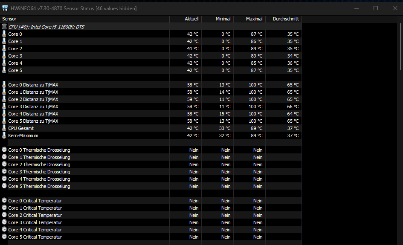Image resolution: width=403 pixels, height=245 pixels.
Task: Click Kern-Maximum minimal value 32 °C
Action: coord(225,135)
